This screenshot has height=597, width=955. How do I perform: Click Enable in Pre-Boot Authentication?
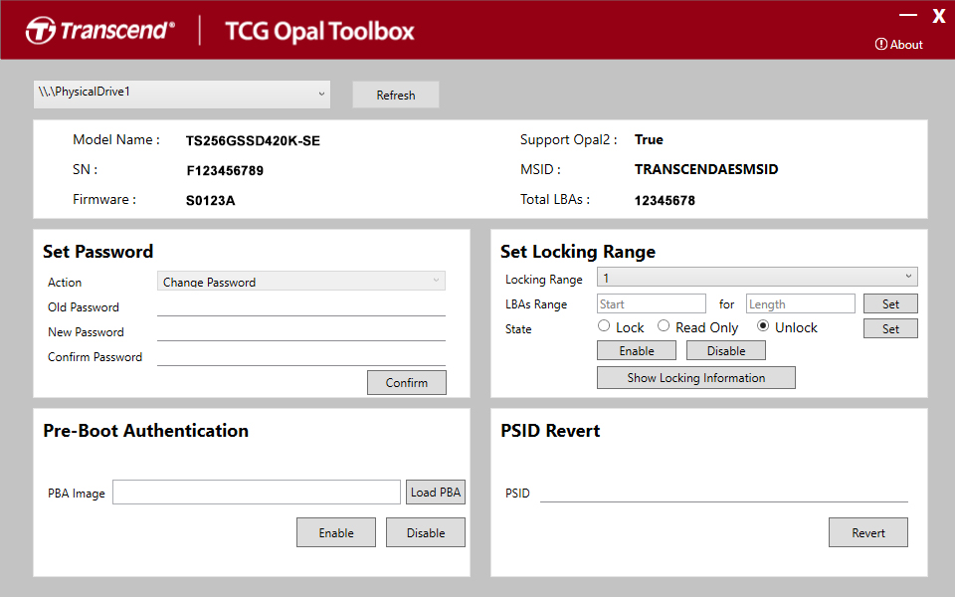pos(336,532)
